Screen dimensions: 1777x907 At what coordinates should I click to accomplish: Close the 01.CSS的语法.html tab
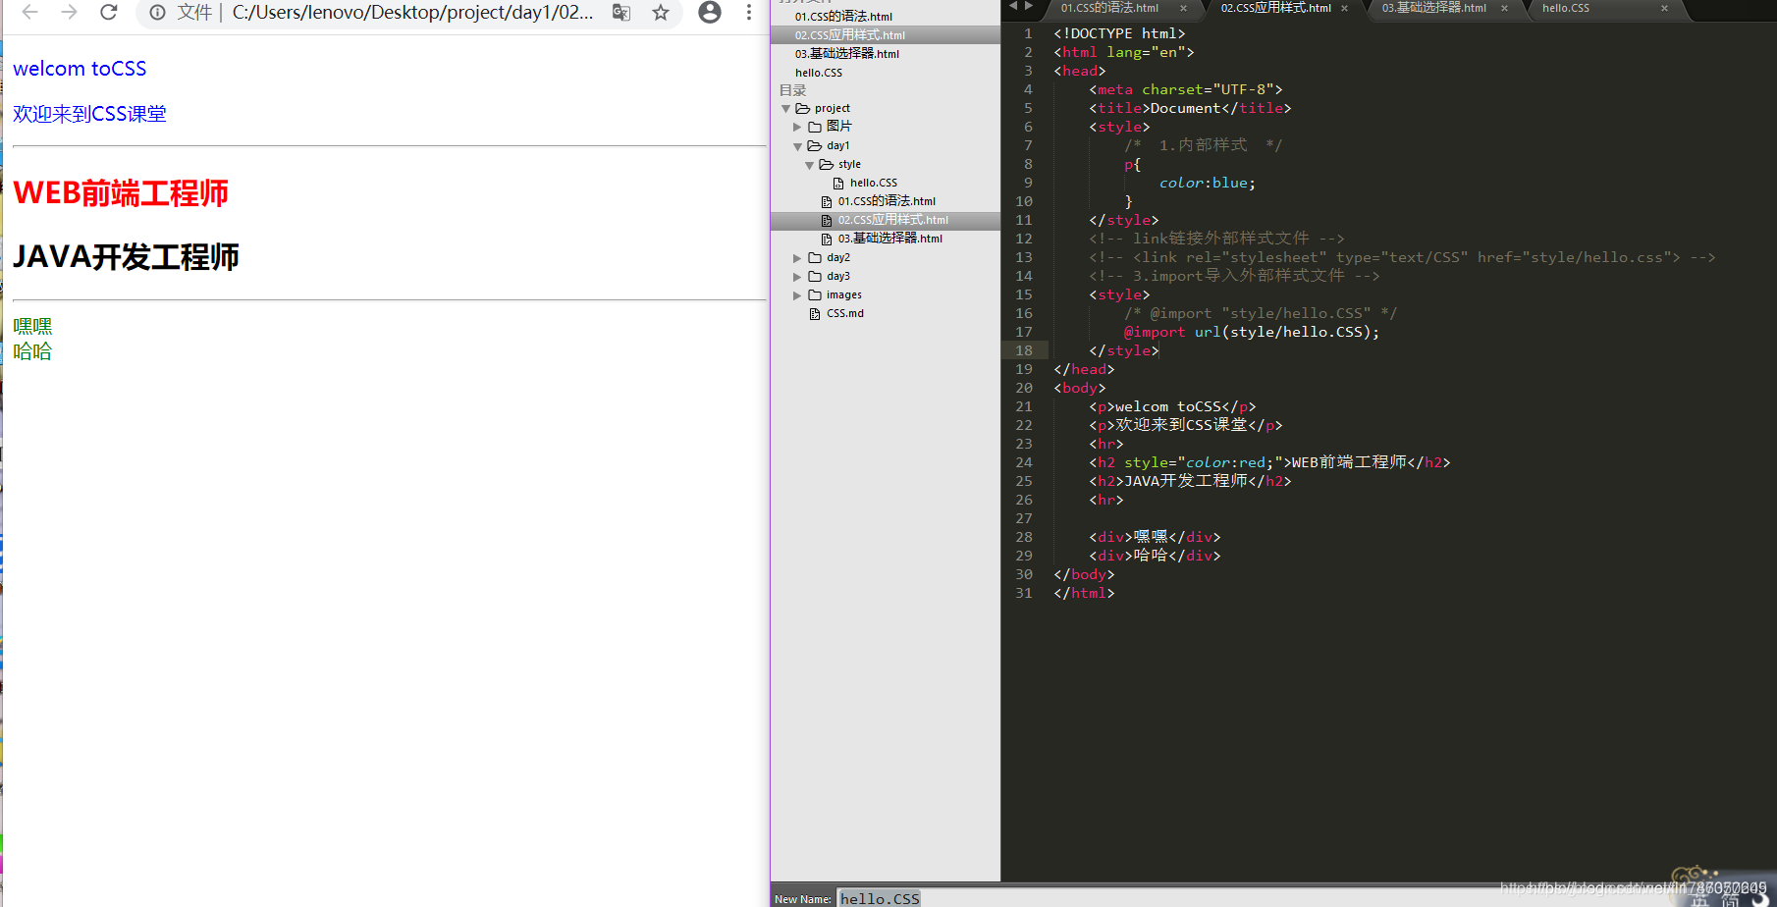click(1183, 8)
